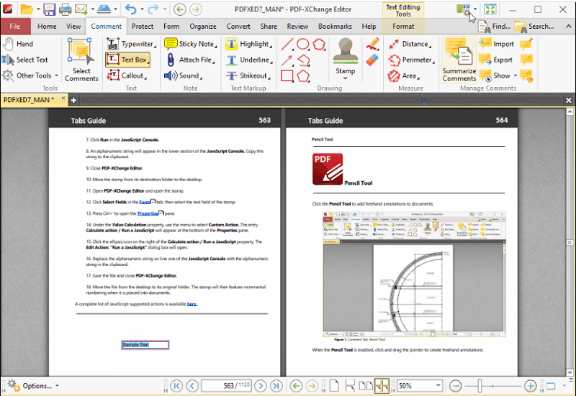Switch to the Protect tab
This screenshot has height=396, width=576.
click(142, 27)
